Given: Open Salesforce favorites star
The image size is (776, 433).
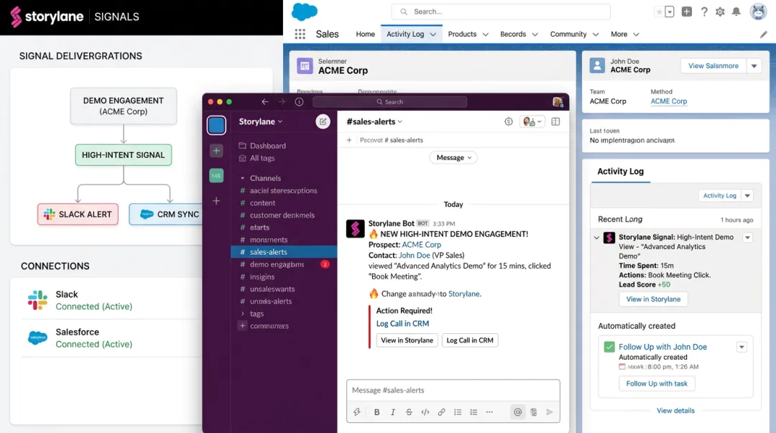Looking at the screenshot, I should (x=659, y=12).
